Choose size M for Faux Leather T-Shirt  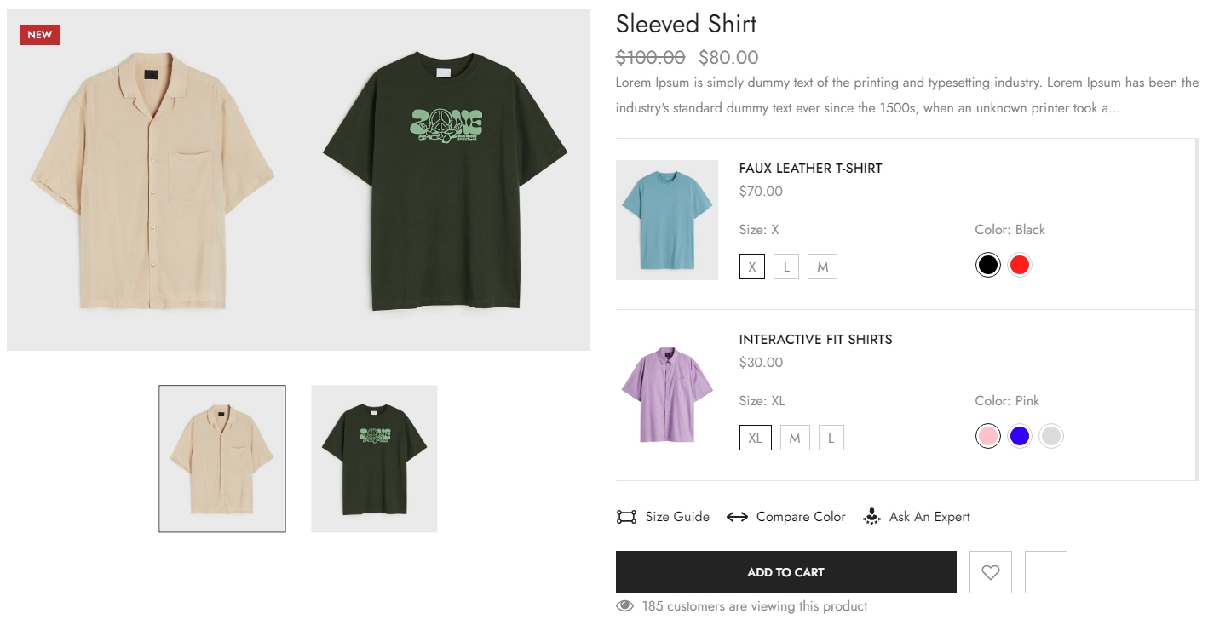822,267
